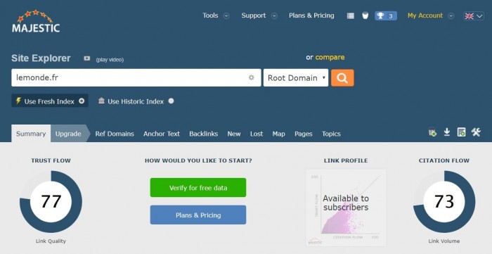Click the add-to-bucket icon beside tabs
This screenshot has height=254, width=492.
(x=432, y=132)
